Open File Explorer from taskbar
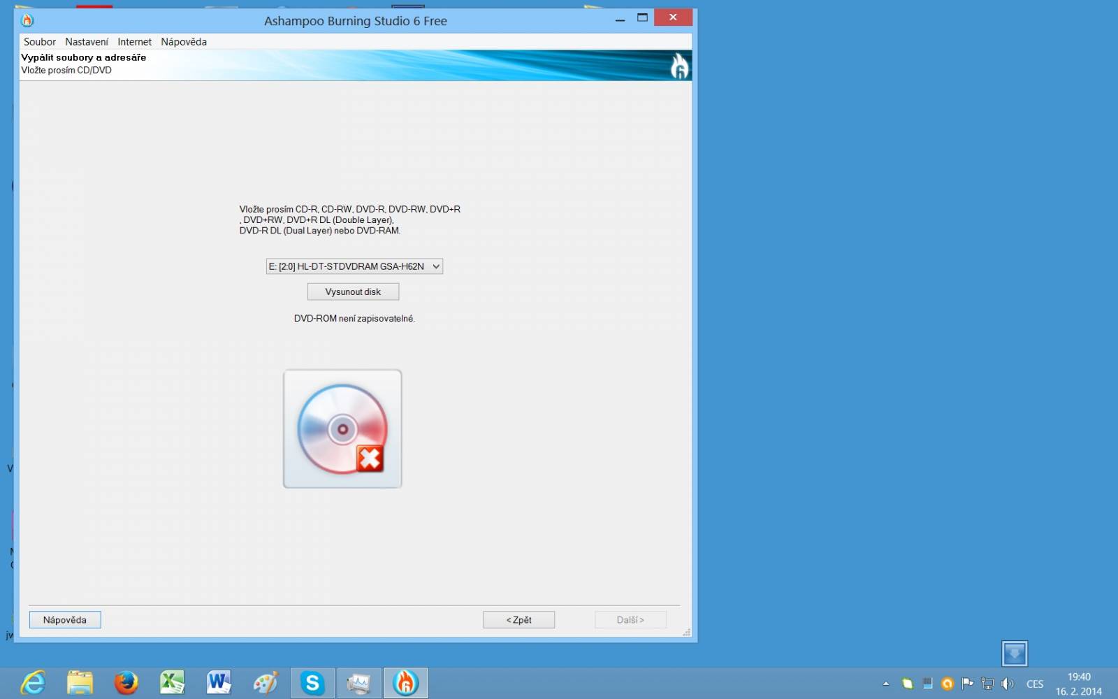Screen dimensions: 1118x699 (80, 683)
